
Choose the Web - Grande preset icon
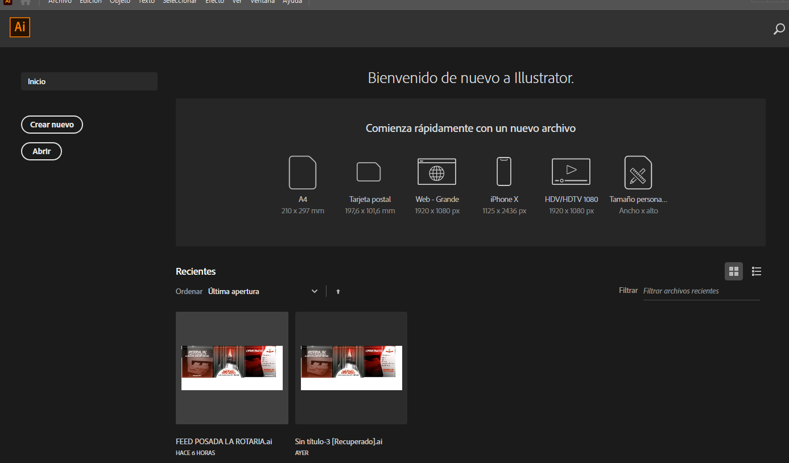click(x=437, y=172)
